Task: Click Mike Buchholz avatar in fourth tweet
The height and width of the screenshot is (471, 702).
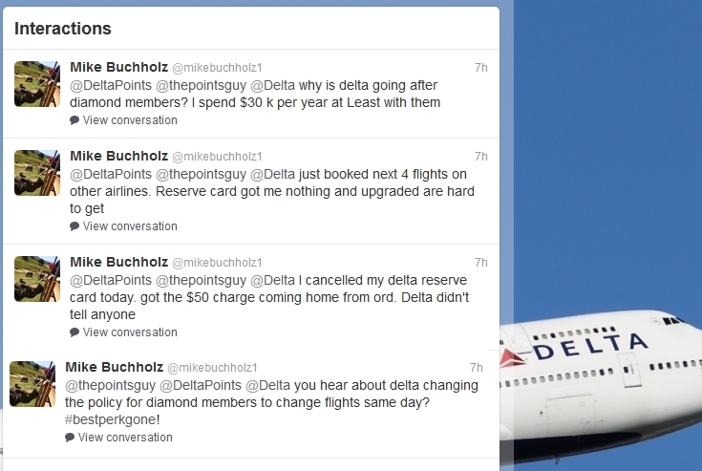Action: tap(32, 384)
